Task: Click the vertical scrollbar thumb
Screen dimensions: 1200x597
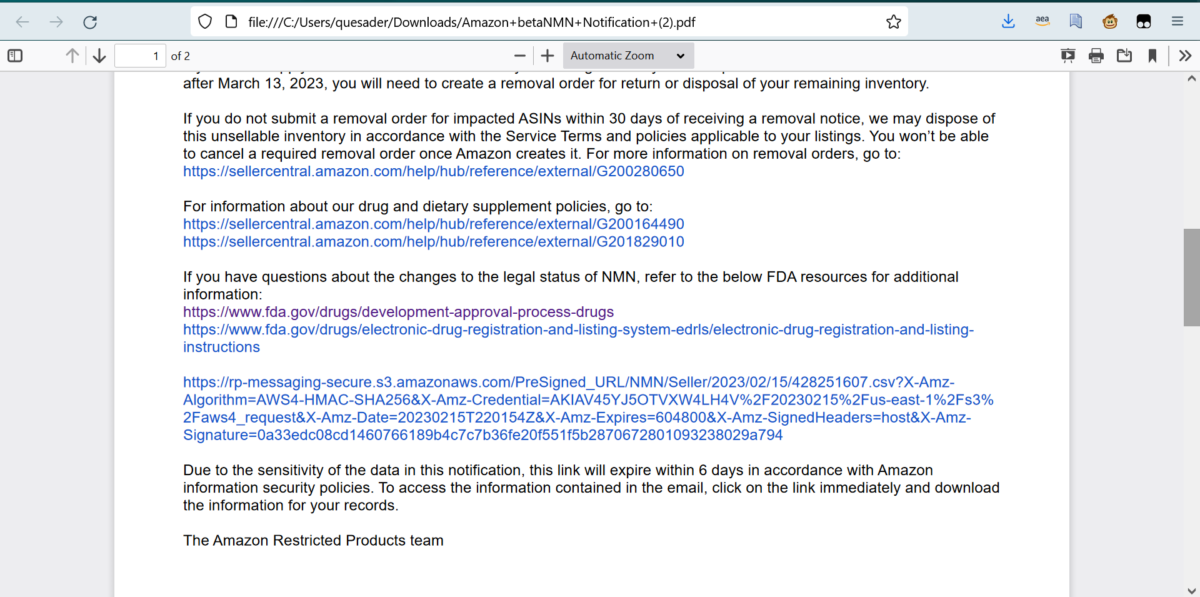Action: pyautogui.click(x=1191, y=278)
